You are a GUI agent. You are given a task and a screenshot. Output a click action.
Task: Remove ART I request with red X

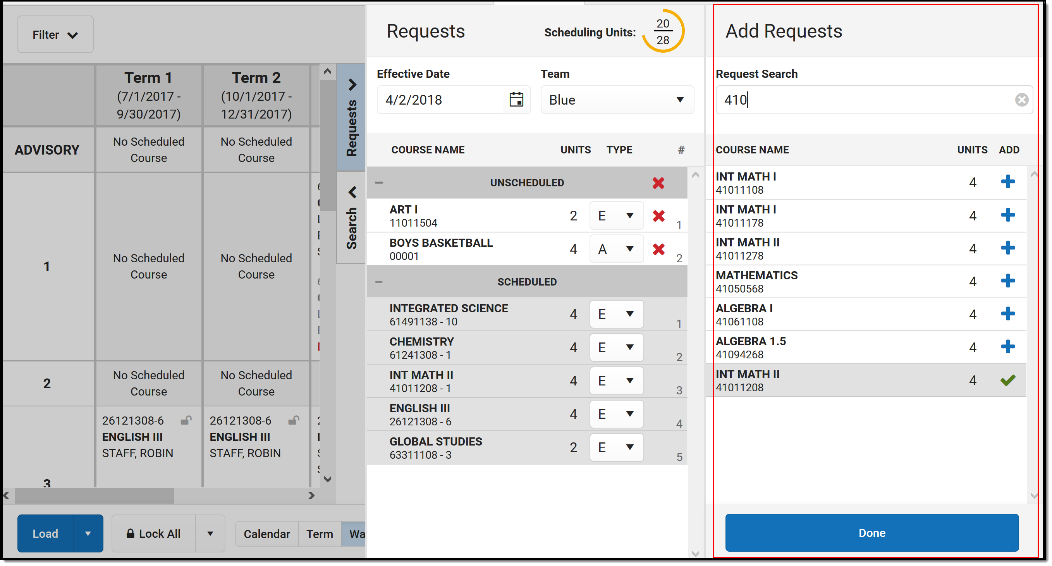[658, 216]
